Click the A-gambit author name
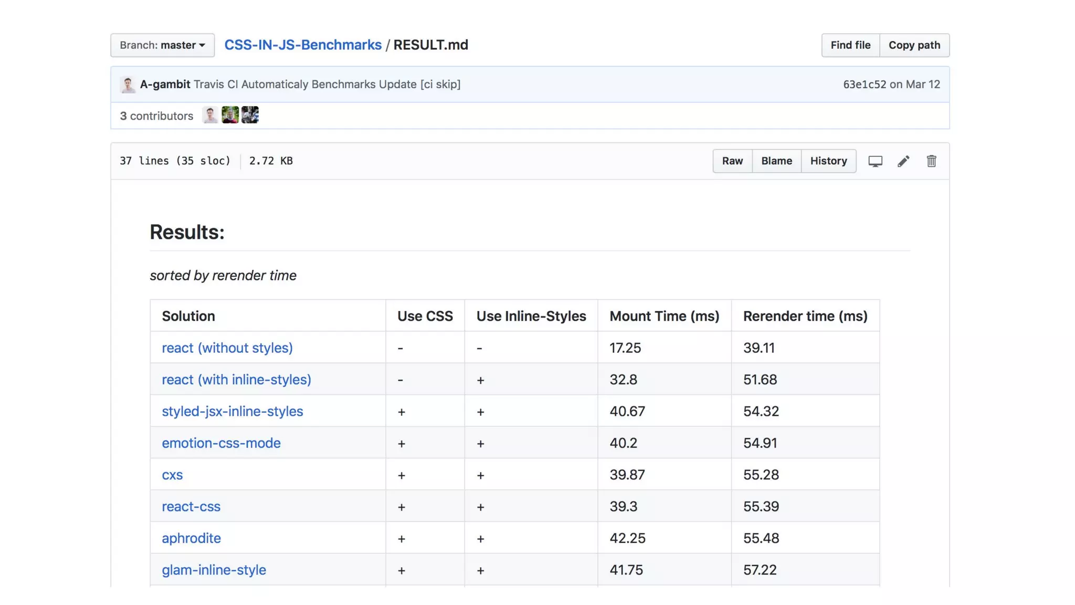 pos(165,85)
